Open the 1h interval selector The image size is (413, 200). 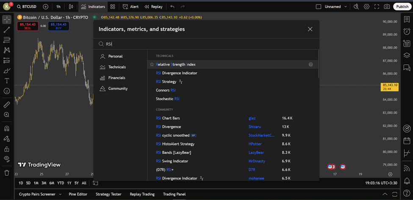[58, 7]
